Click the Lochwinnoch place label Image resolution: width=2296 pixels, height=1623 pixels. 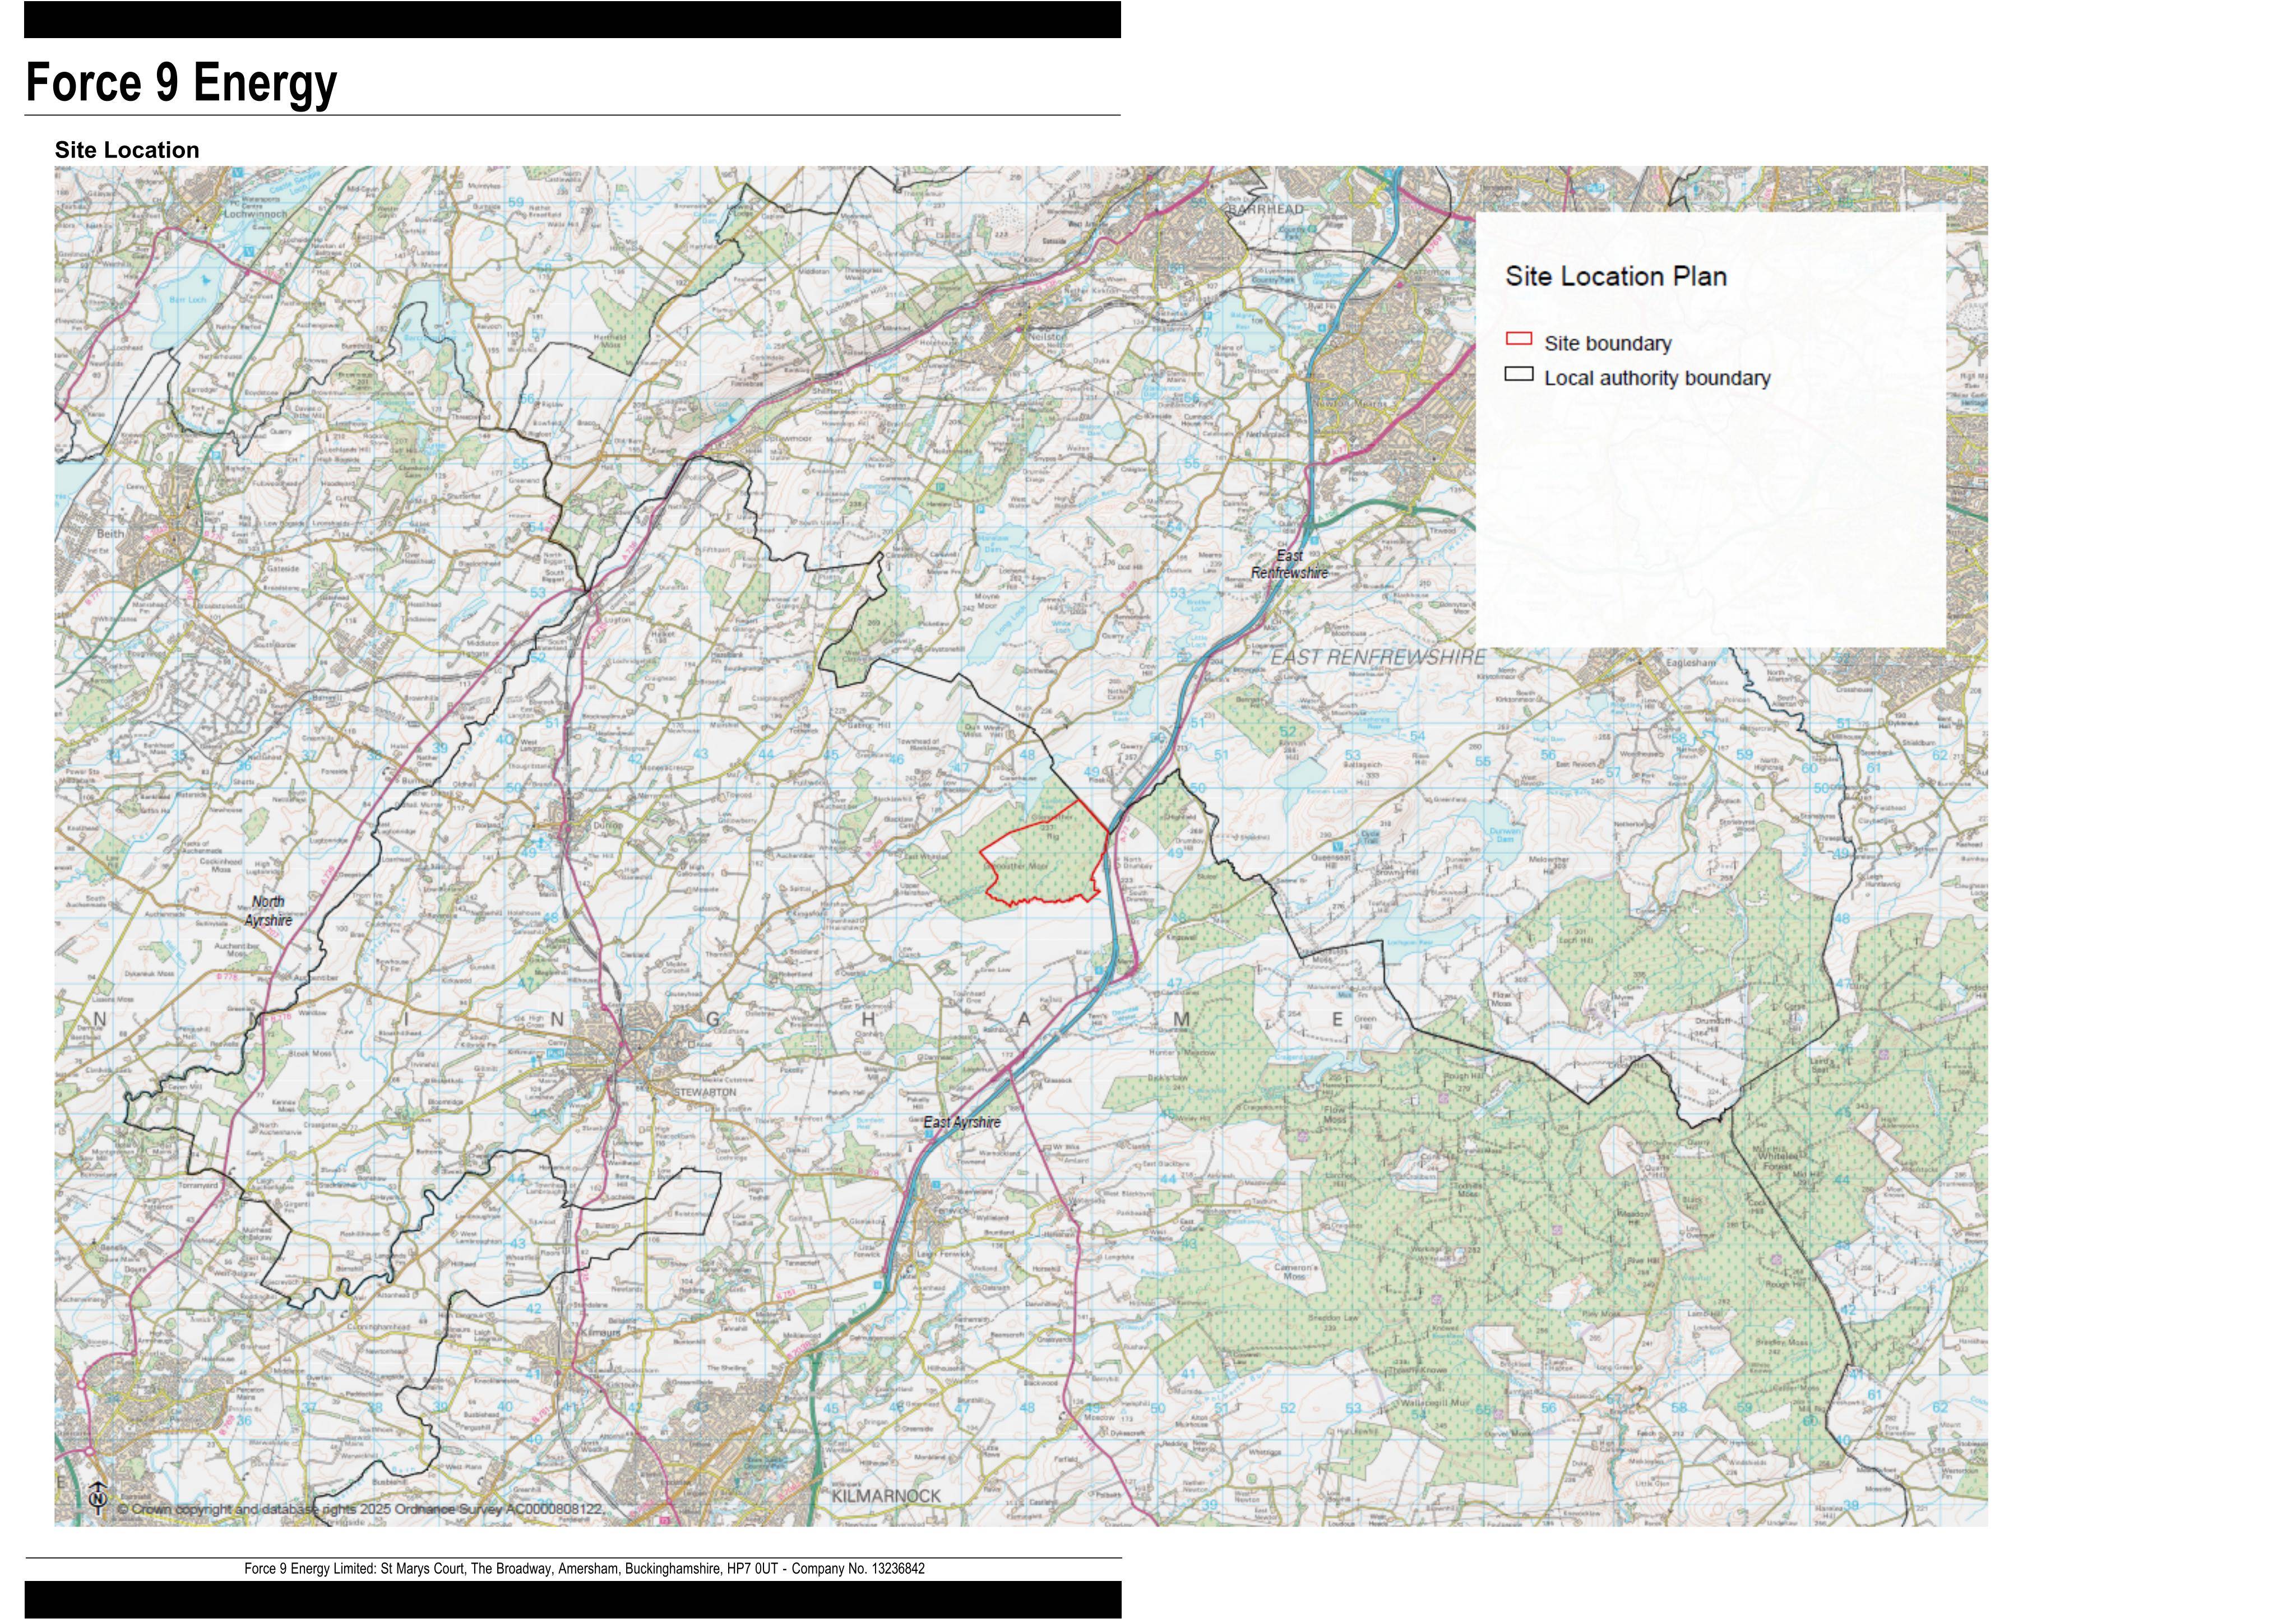(x=255, y=214)
